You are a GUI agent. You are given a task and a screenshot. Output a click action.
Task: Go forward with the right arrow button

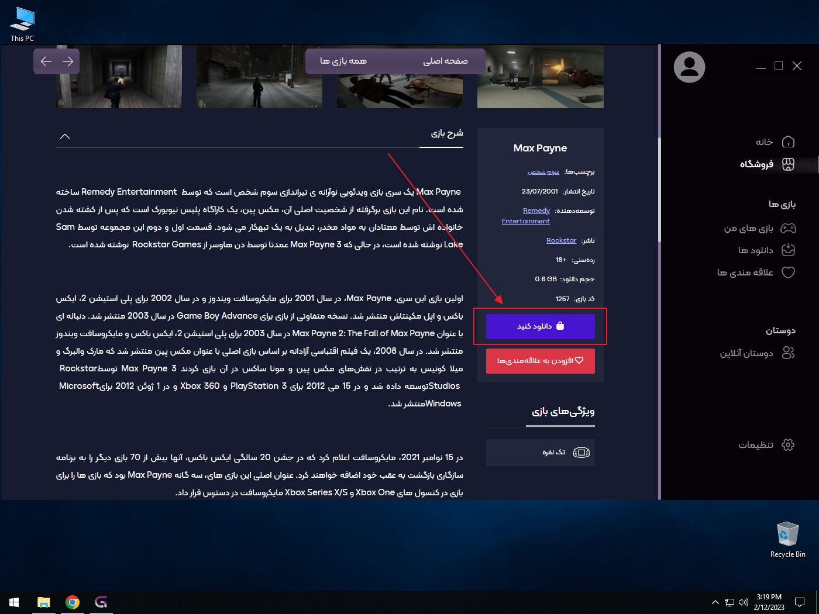tap(68, 61)
